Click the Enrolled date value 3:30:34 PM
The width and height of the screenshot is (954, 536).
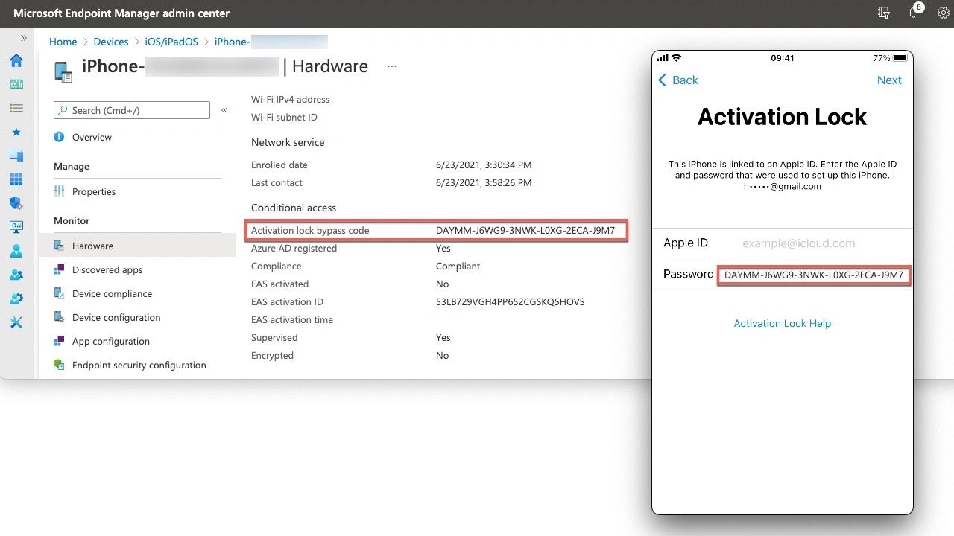click(x=484, y=165)
